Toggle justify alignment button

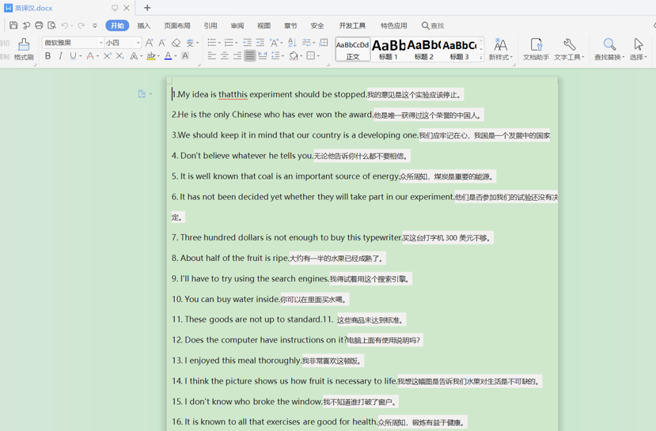tap(250, 55)
